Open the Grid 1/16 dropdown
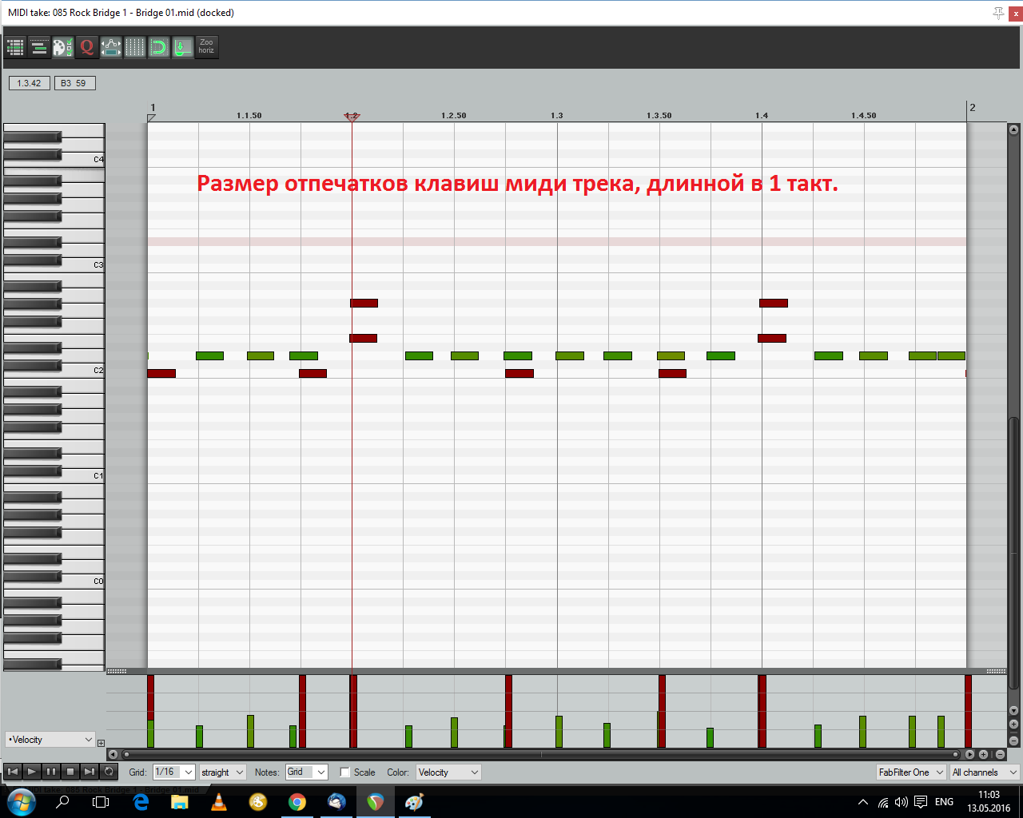Viewport: 1023px width, 818px height. point(173,772)
